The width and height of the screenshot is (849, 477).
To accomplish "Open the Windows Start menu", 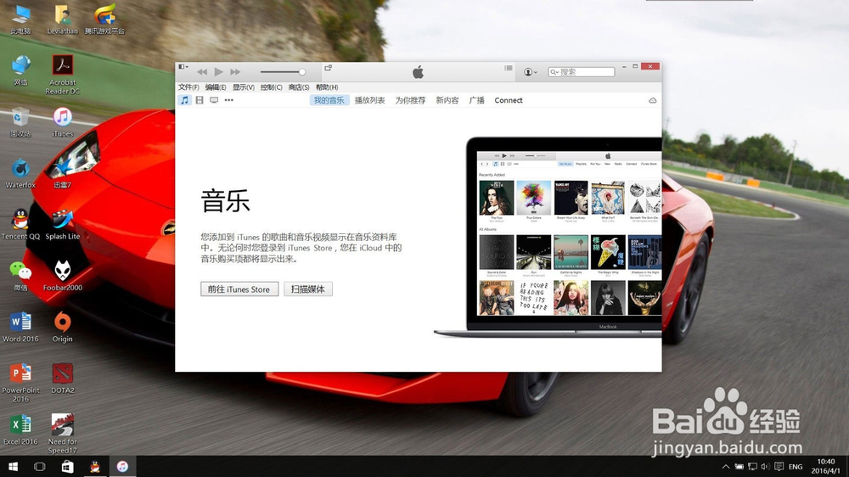I will (x=13, y=466).
